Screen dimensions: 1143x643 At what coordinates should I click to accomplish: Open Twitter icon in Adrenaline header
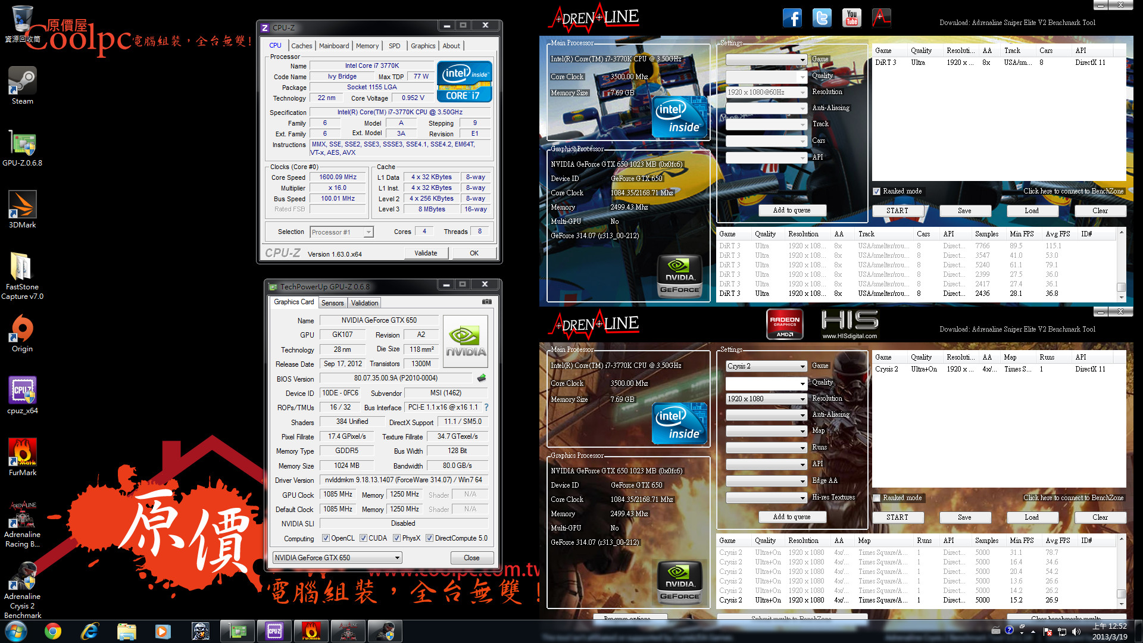(x=822, y=18)
